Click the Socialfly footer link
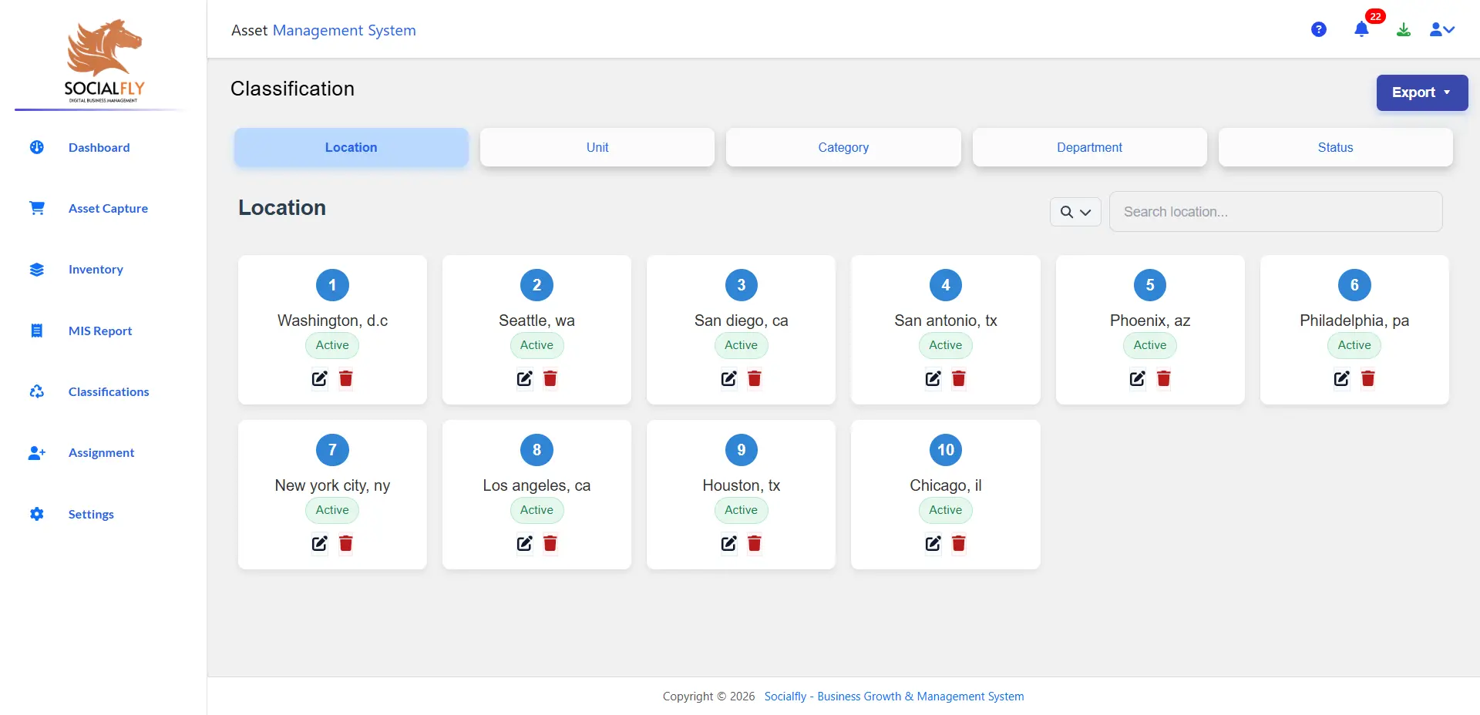 (893, 697)
